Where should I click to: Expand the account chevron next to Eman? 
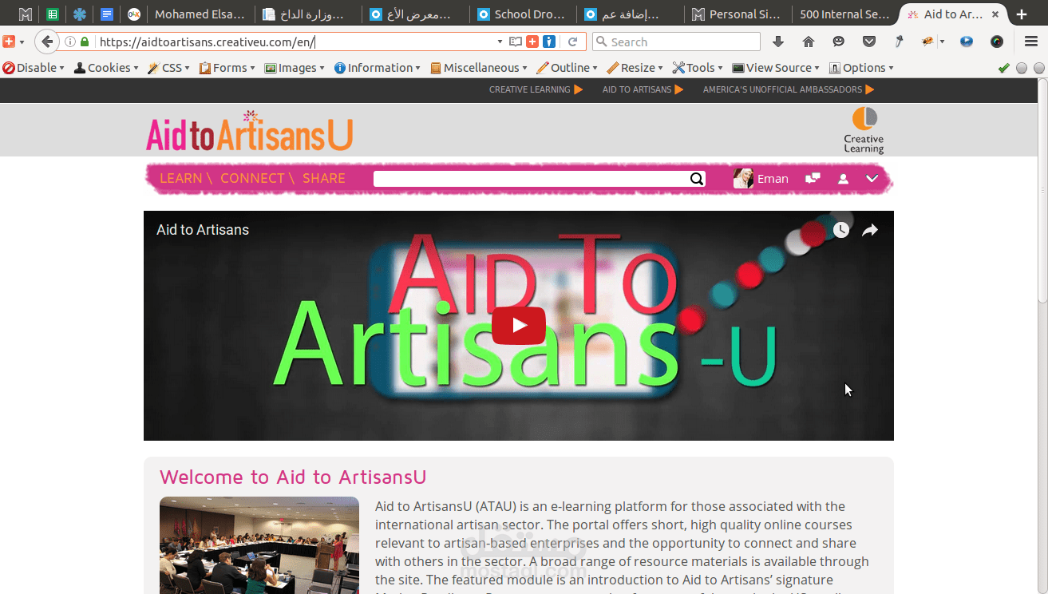click(872, 178)
